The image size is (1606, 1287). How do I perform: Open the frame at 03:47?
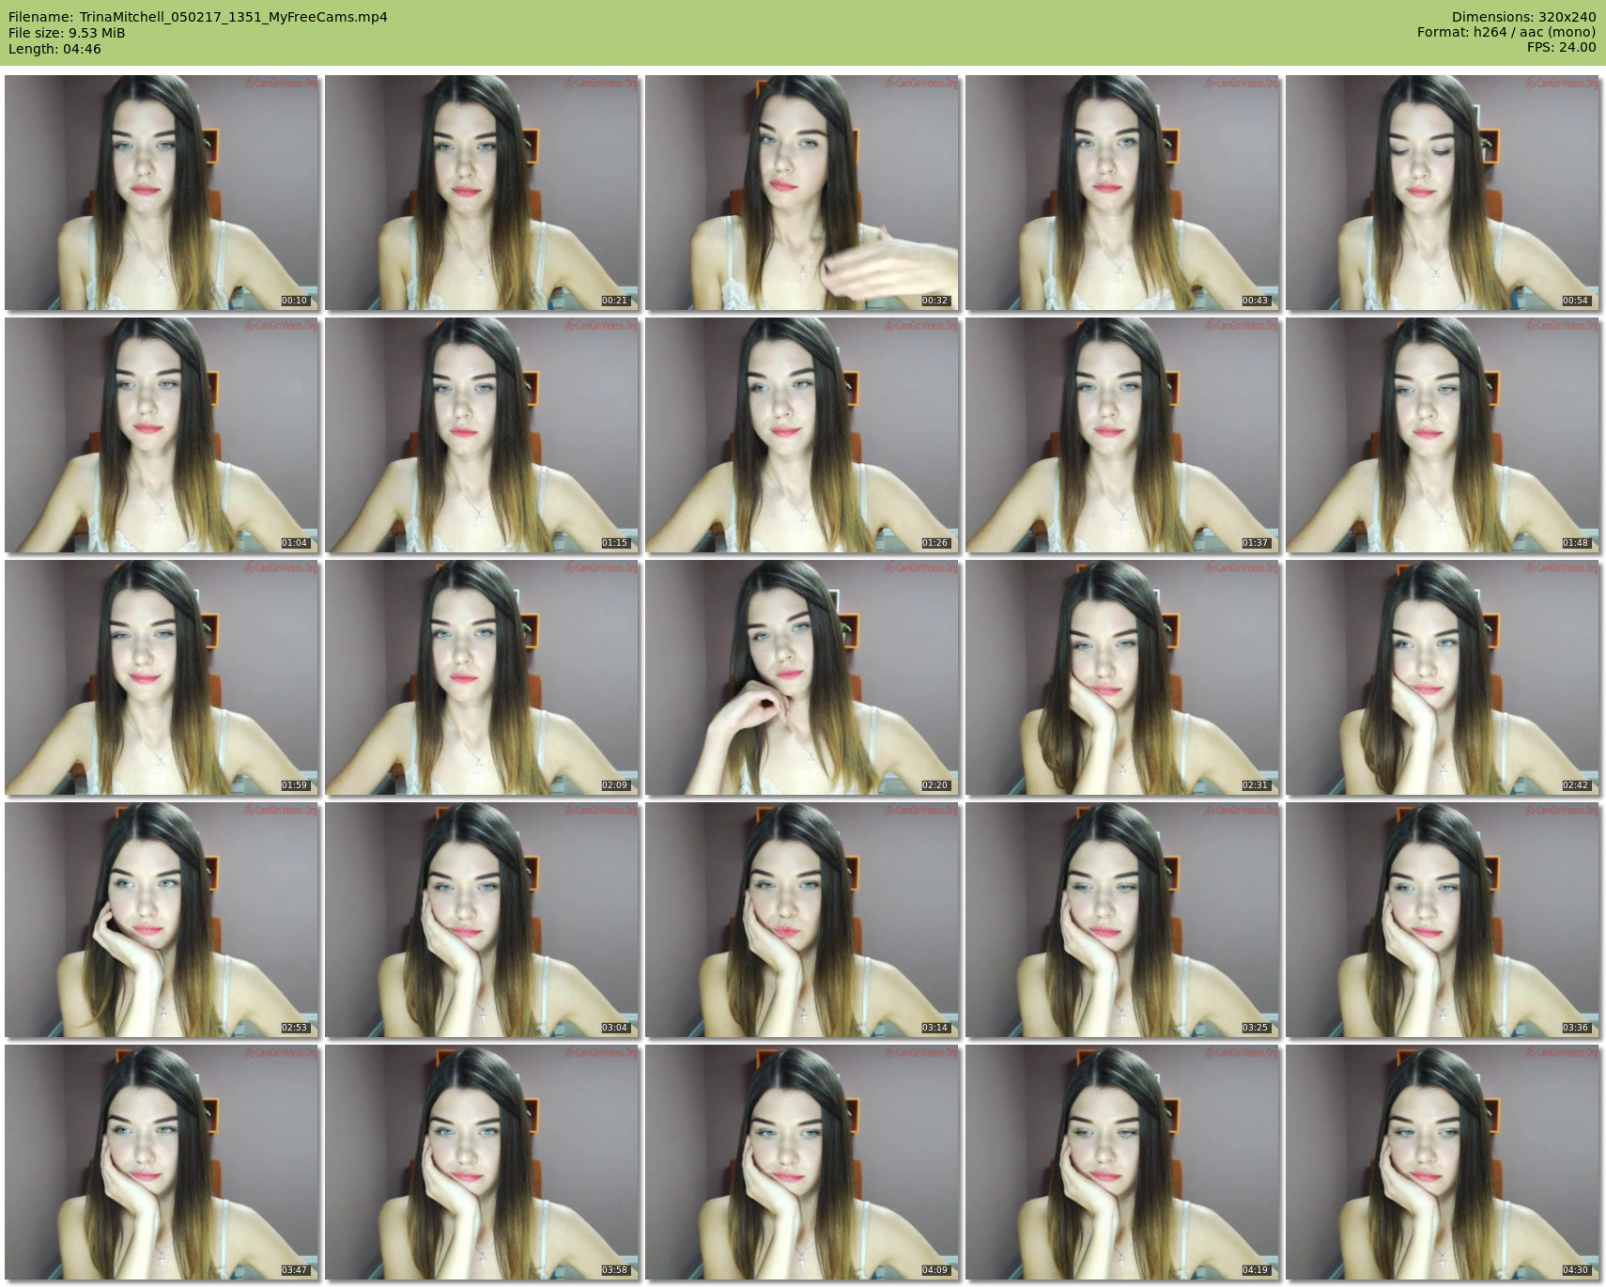coord(161,1162)
